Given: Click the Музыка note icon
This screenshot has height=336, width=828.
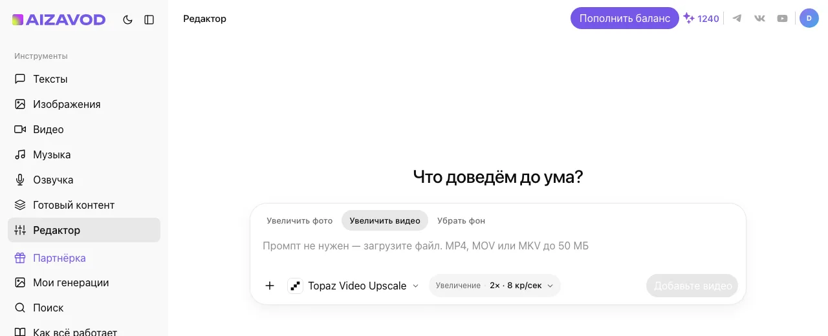Looking at the screenshot, I should point(20,154).
